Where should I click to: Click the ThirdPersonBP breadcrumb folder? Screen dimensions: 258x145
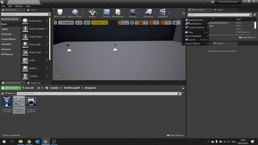(x=72, y=88)
